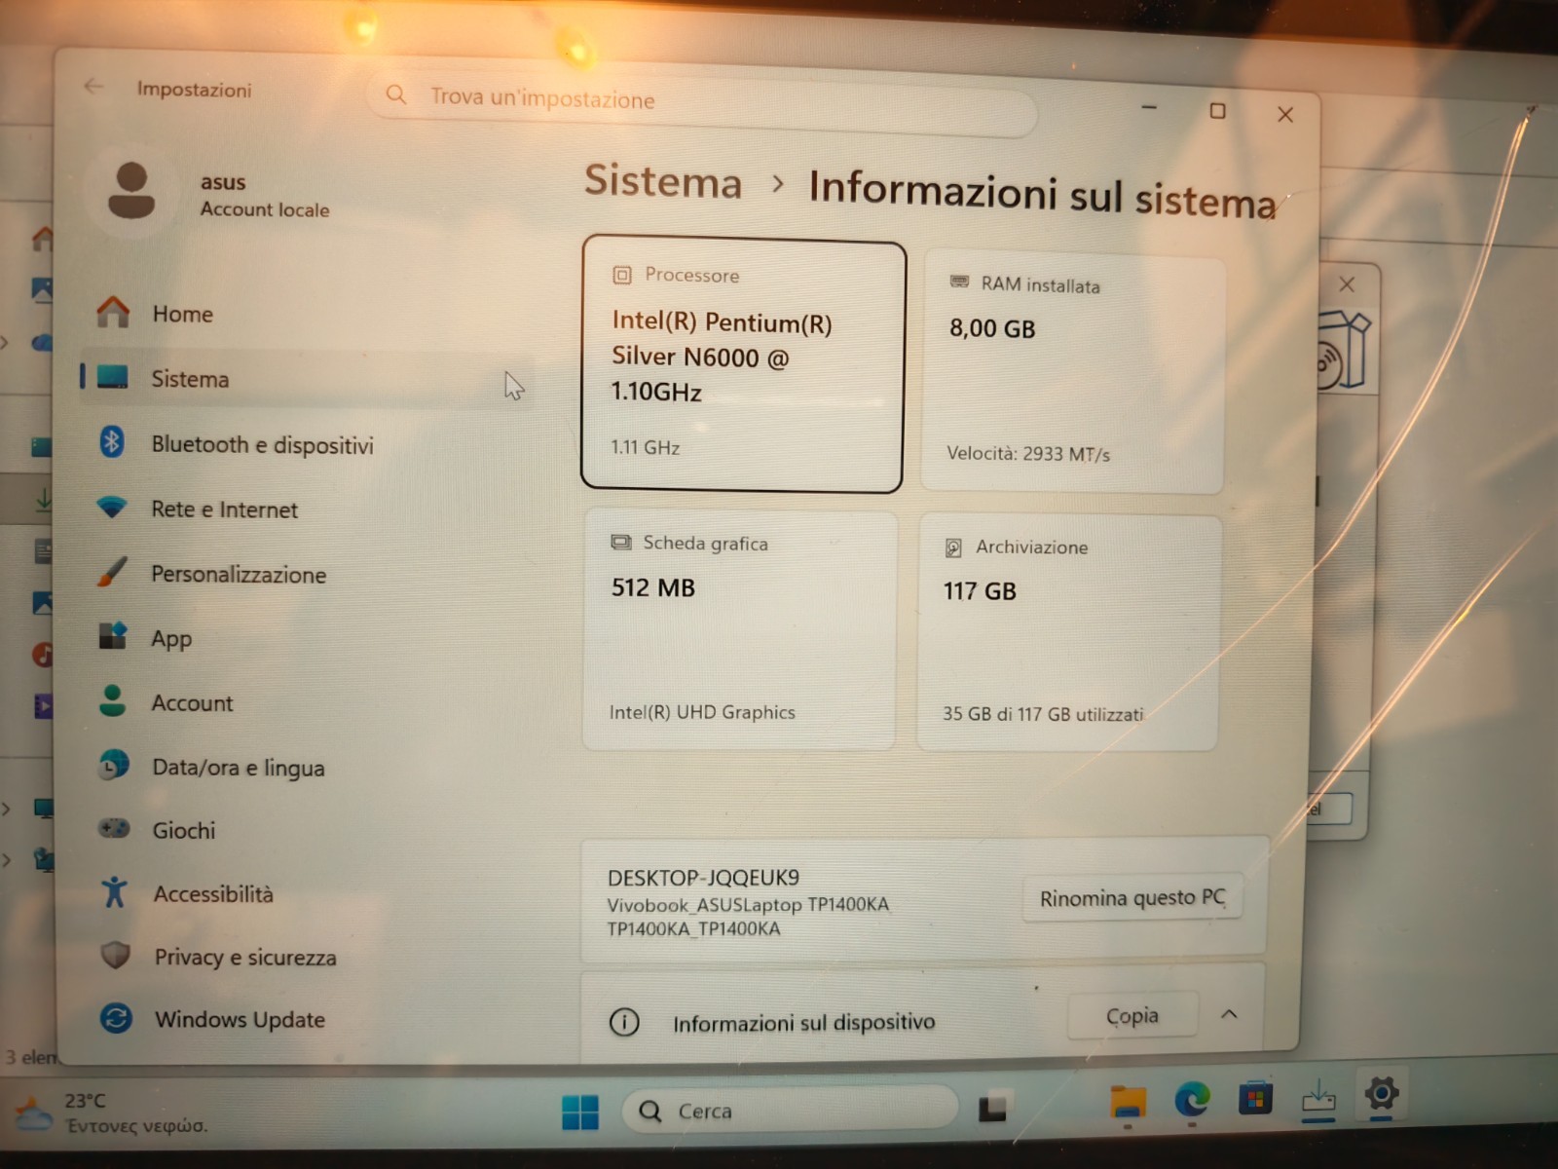Click the Copia button
The image size is (1558, 1169).
pos(1131,1016)
